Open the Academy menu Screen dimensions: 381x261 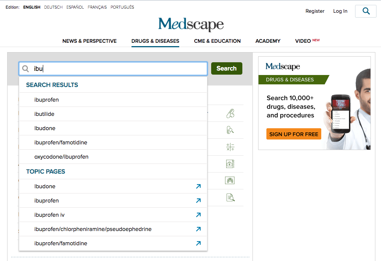pos(268,41)
